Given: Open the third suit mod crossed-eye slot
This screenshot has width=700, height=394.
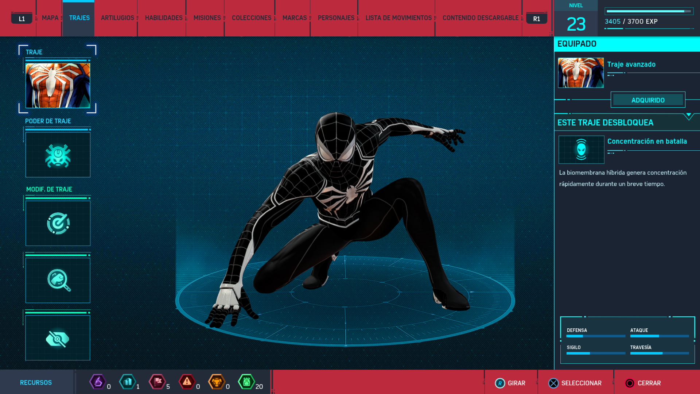Looking at the screenshot, I should [x=58, y=338].
